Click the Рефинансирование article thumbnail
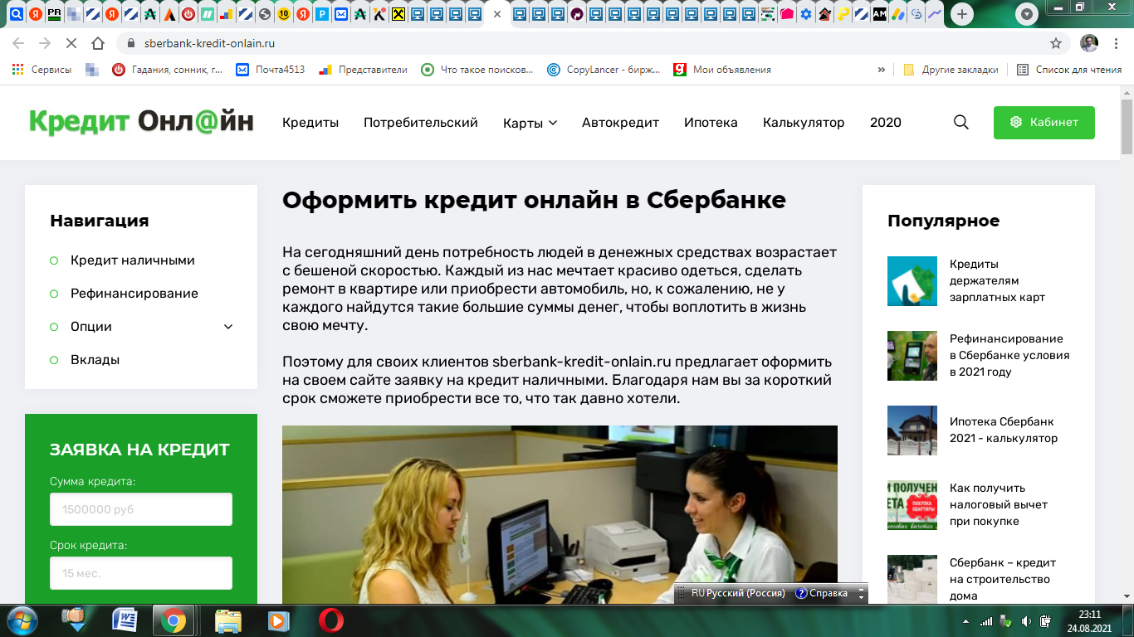This screenshot has height=637, width=1134. [x=912, y=356]
